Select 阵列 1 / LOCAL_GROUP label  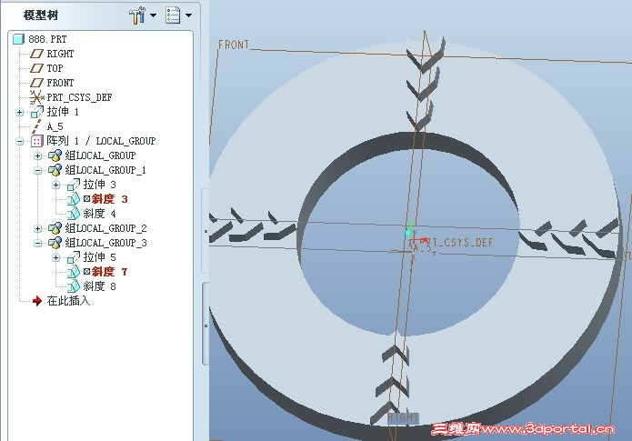pos(101,141)
